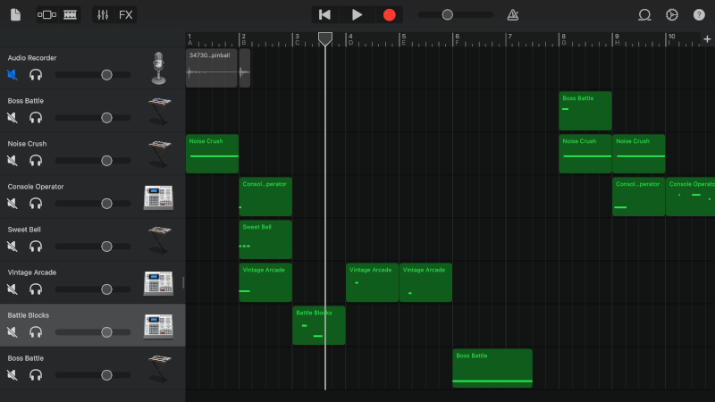Solo the bottom Boss Battle track
Image resolution: width=715 pixels, height=402 pixels.
(x=36, y=374)
